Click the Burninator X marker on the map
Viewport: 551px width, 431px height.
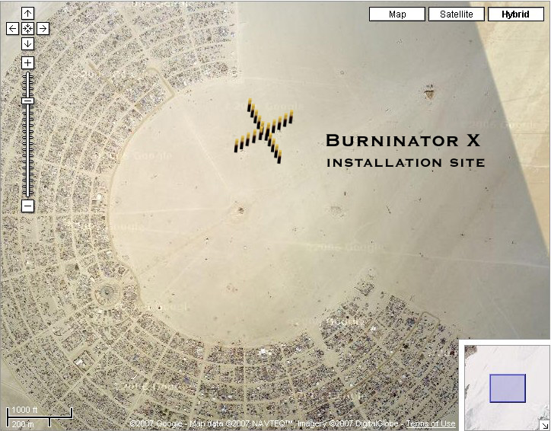(x=264, y=131)
